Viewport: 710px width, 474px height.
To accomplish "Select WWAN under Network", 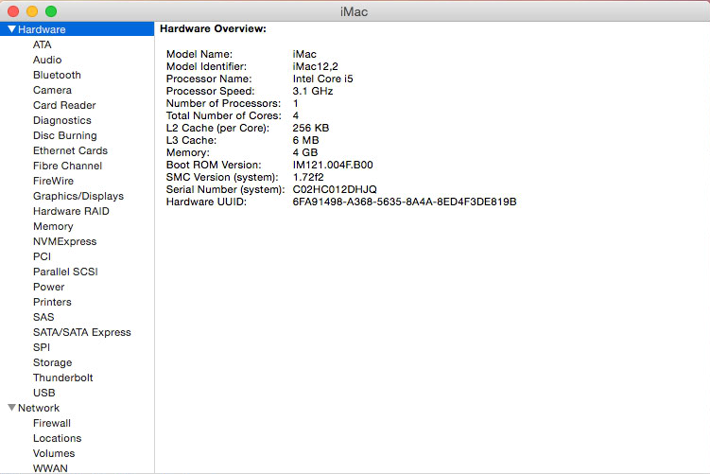I will coord(50,468).
